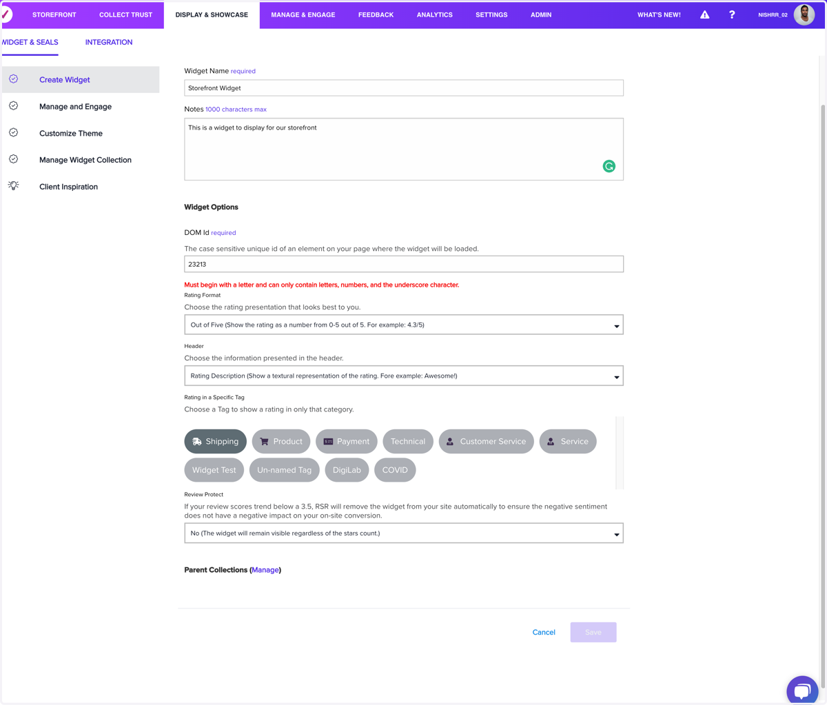Toggle the Technical tag
Viewport: 827px width, 705px height.
tap(408, 442)
